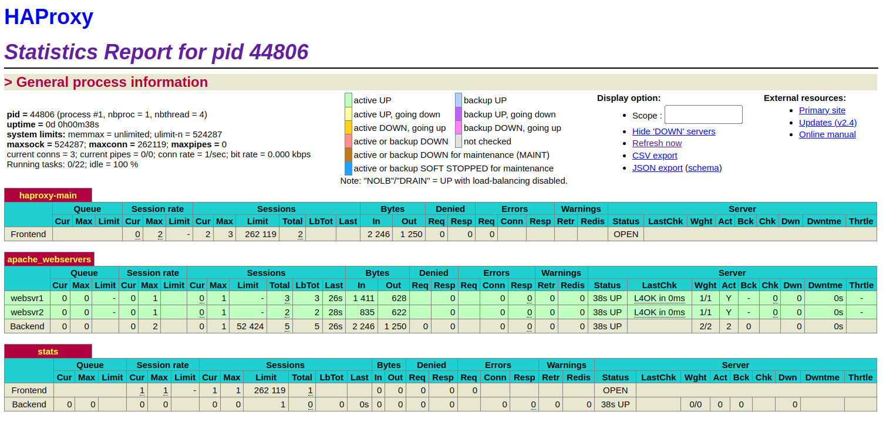Click the websvr1 server name
The height and width of the screenshot is (432, 883).
pyautogui.click(x=27, y=298)
